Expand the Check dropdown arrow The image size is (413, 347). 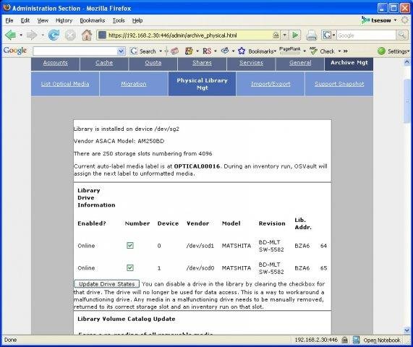point(339,51)
